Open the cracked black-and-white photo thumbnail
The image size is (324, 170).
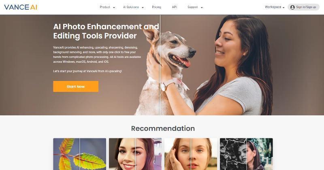[x=246, y=154]
